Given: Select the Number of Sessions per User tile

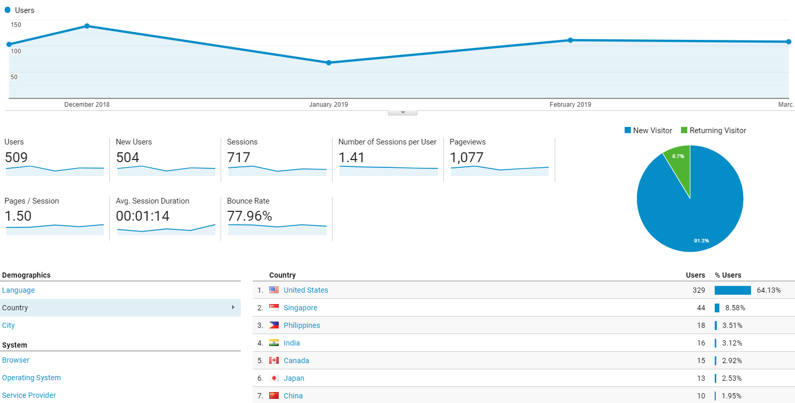Looking at the screenshot, I should click(388, 160).
